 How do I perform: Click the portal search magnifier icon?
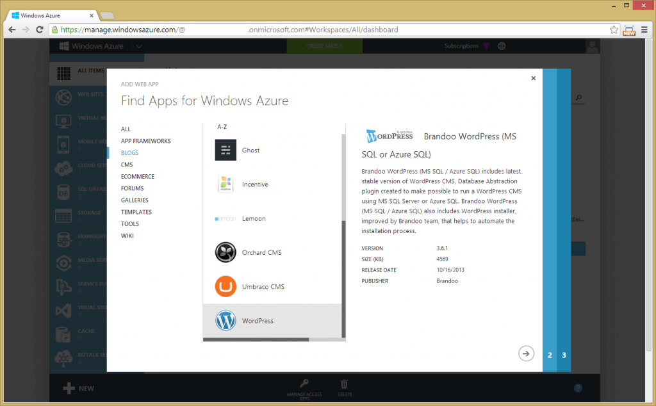tap(578, 97)
